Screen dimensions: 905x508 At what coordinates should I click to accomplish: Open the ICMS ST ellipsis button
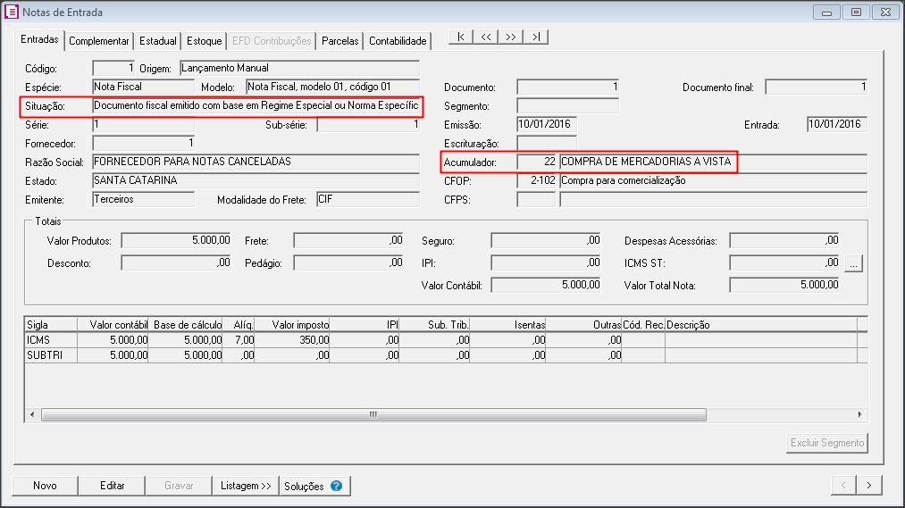[x=853, y=263]
